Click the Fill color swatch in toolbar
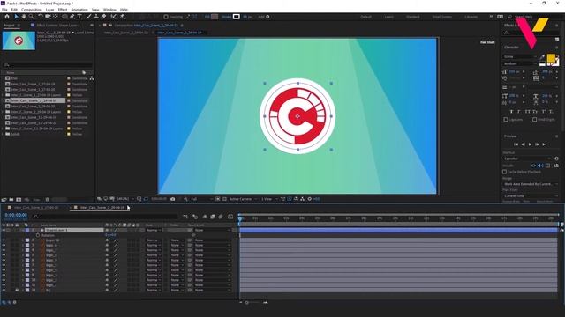The width and height of the screenshot is (565, 317). point(215,17)
